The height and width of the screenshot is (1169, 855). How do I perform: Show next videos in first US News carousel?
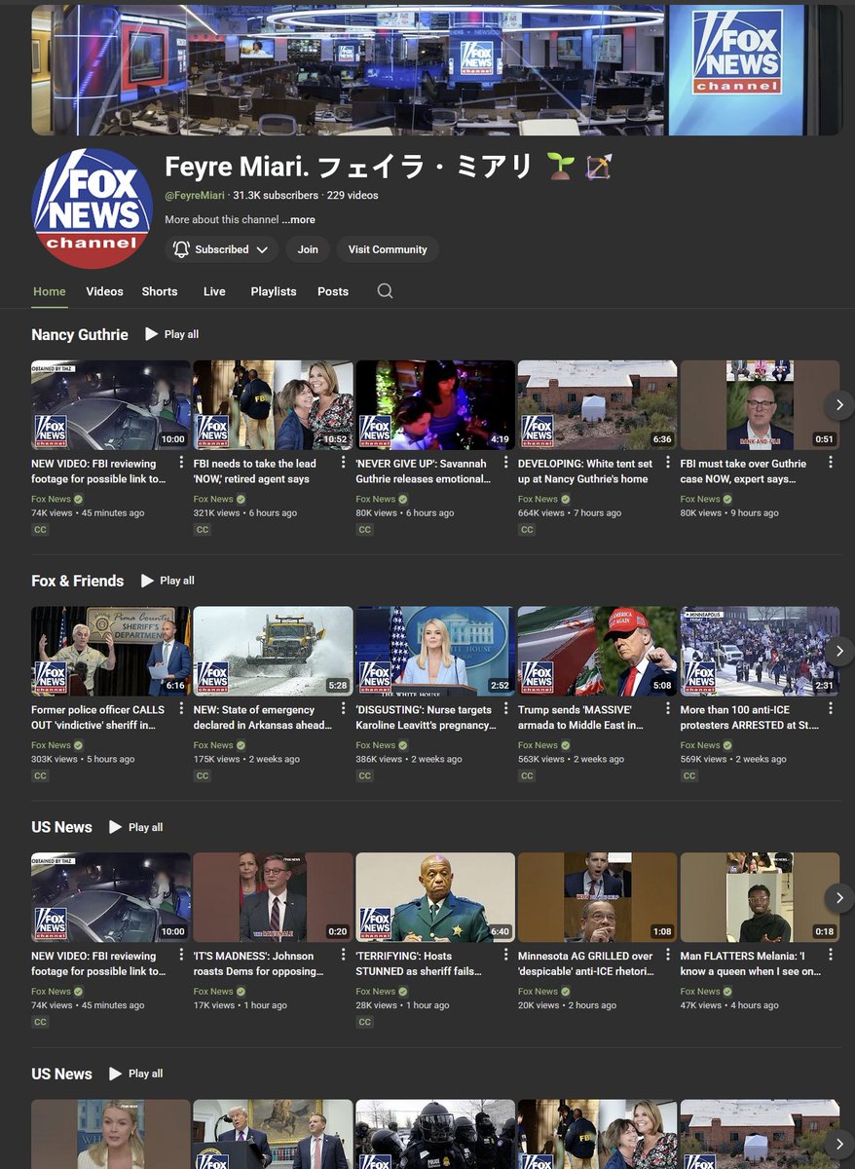click(839, 897)
